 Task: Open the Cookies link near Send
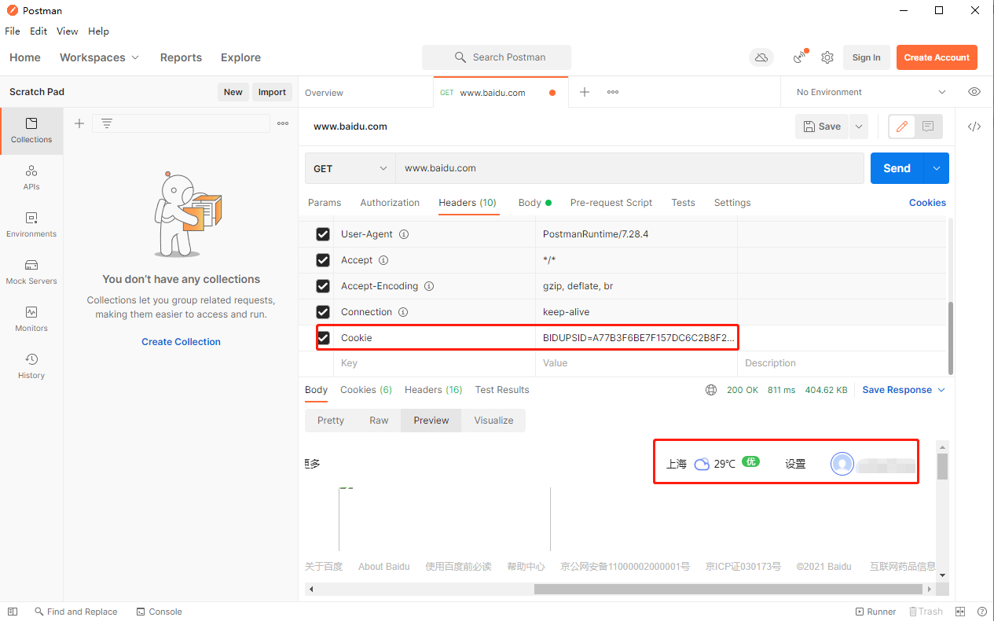pyautogui.click(x=927, y=203)
